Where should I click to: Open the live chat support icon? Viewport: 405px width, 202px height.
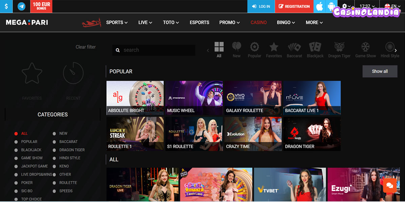coord(389,185)
